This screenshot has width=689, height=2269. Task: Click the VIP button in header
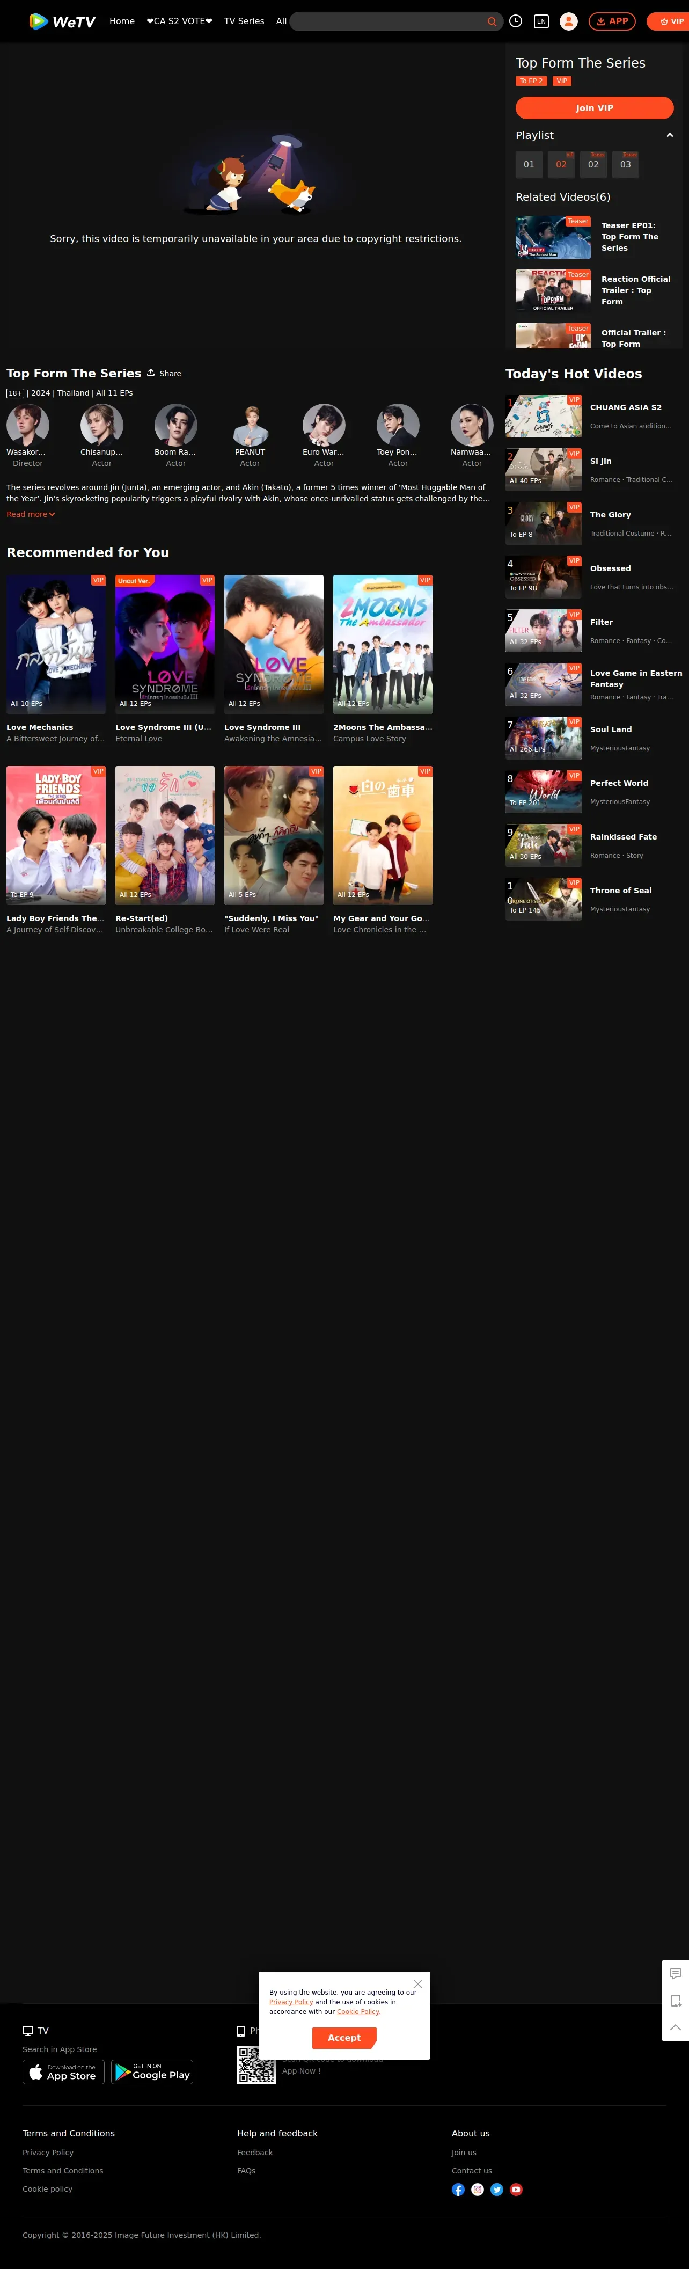pos(671,21)
